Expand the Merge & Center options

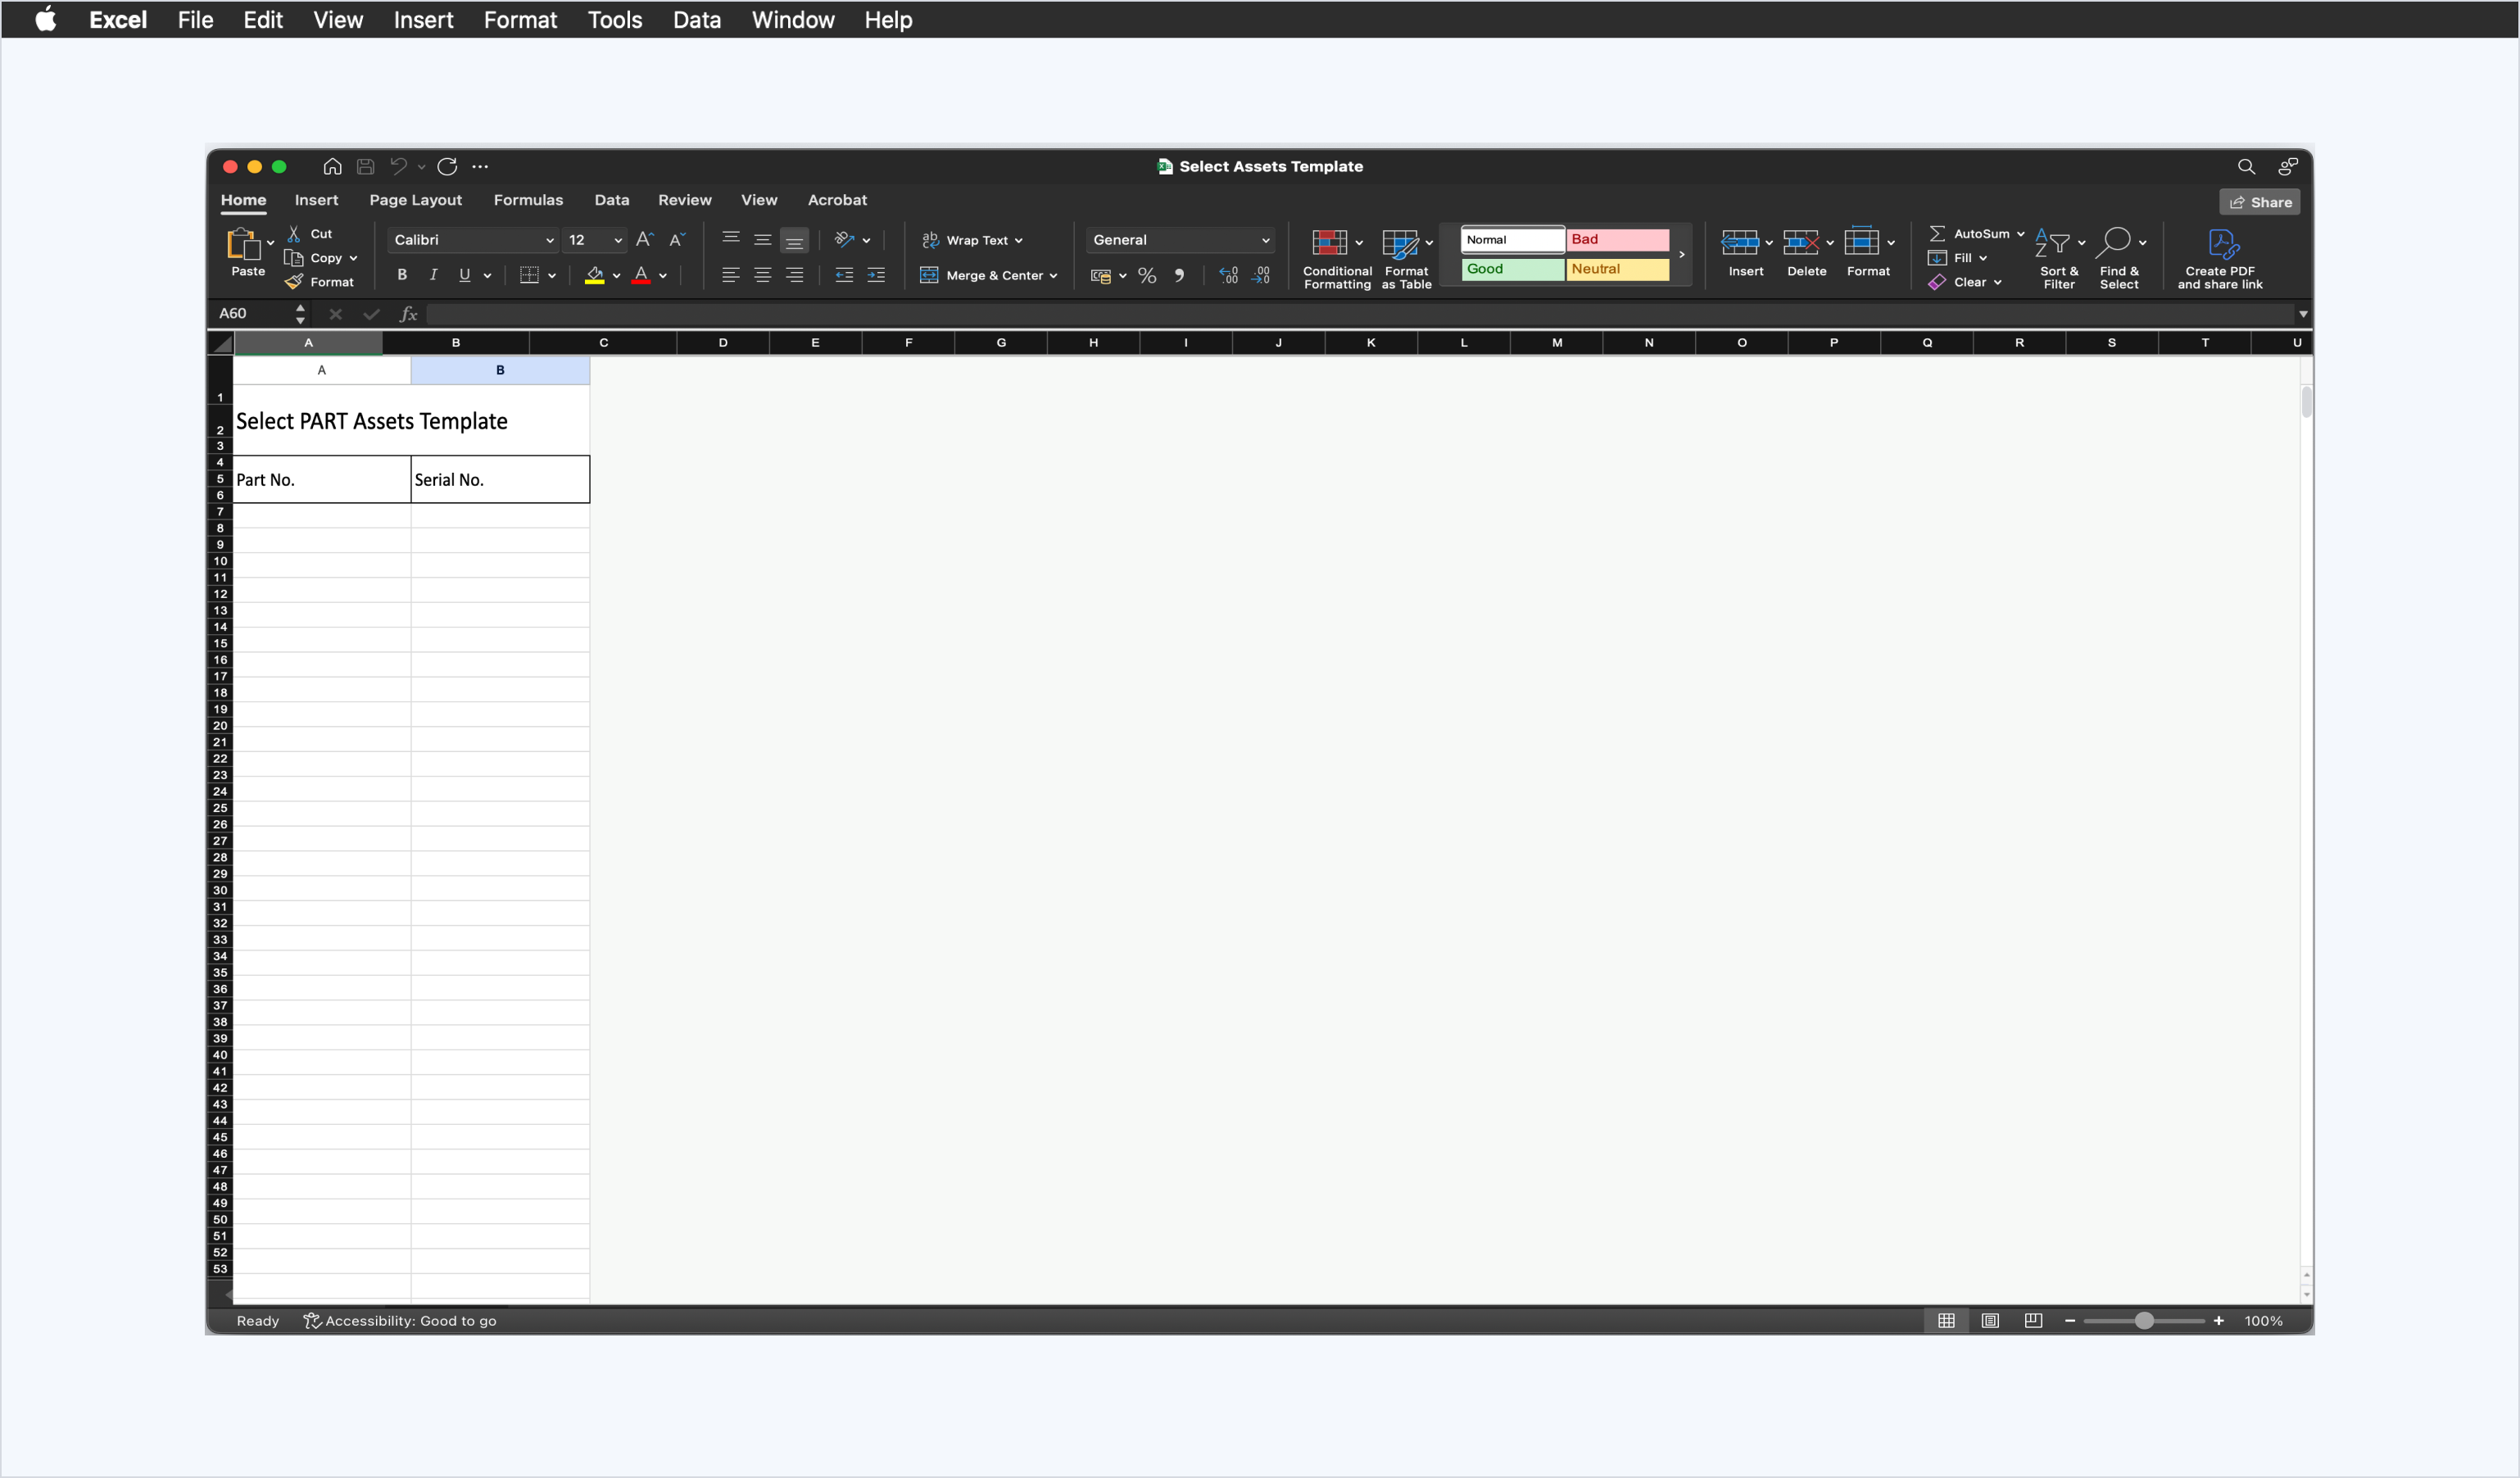pos(1054,276)
